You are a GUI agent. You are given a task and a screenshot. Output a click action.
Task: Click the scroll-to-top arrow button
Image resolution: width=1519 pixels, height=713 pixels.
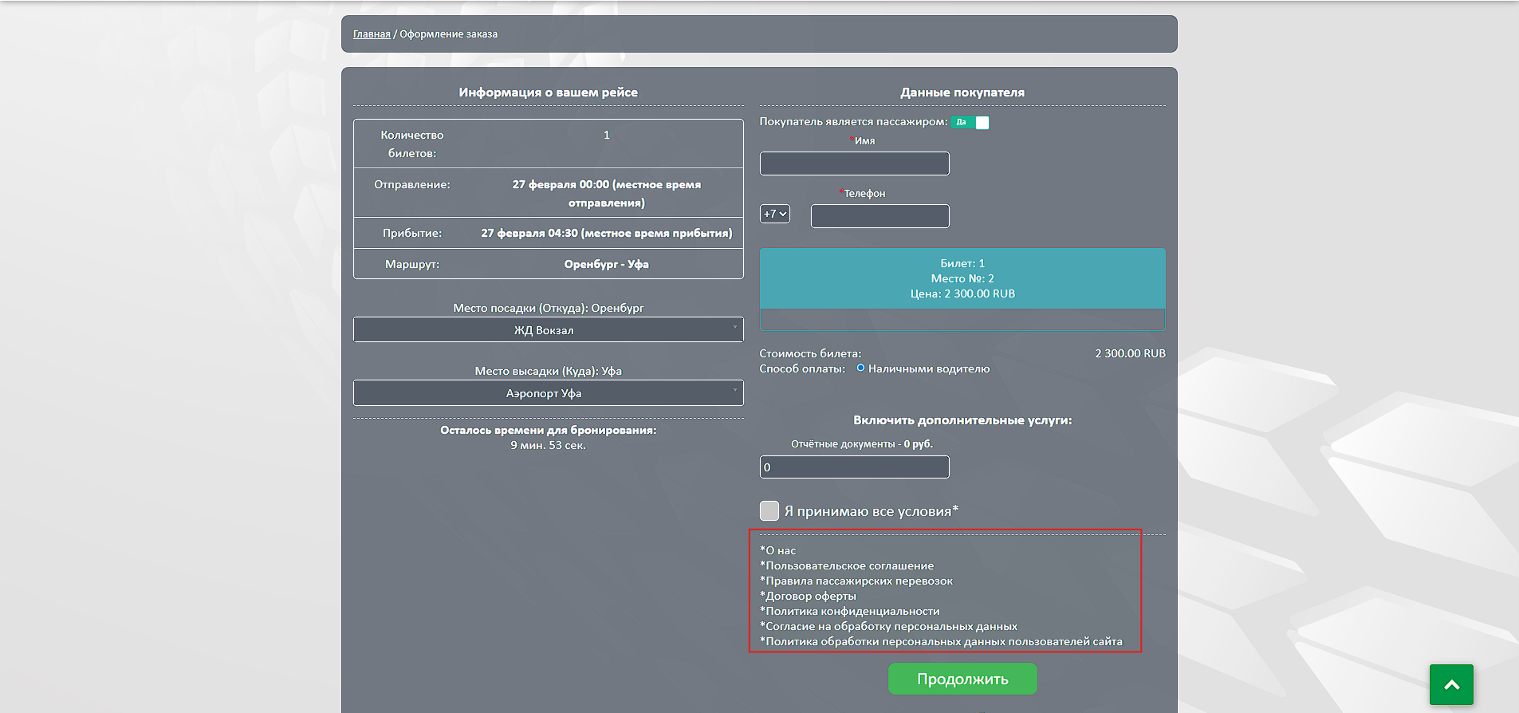[1450, 684]
